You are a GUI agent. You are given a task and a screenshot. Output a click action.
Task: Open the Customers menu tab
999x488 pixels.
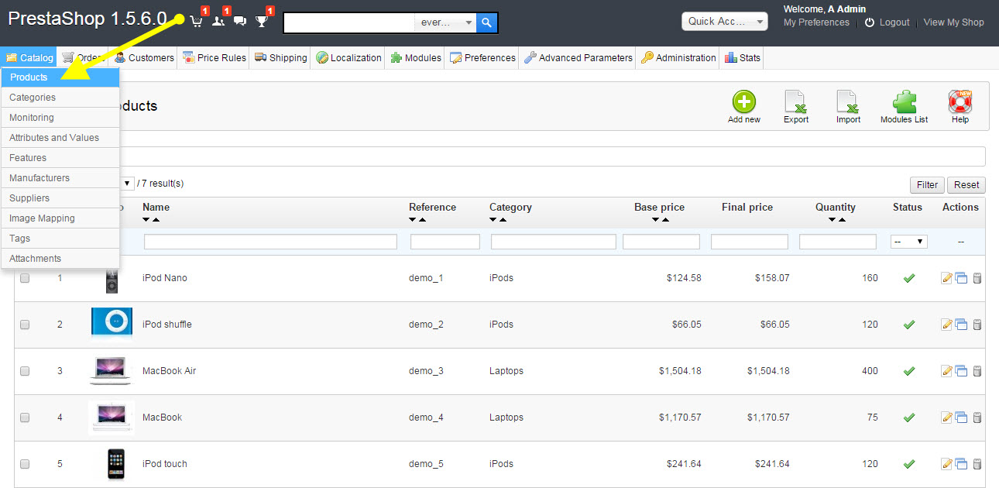point(144,58)
